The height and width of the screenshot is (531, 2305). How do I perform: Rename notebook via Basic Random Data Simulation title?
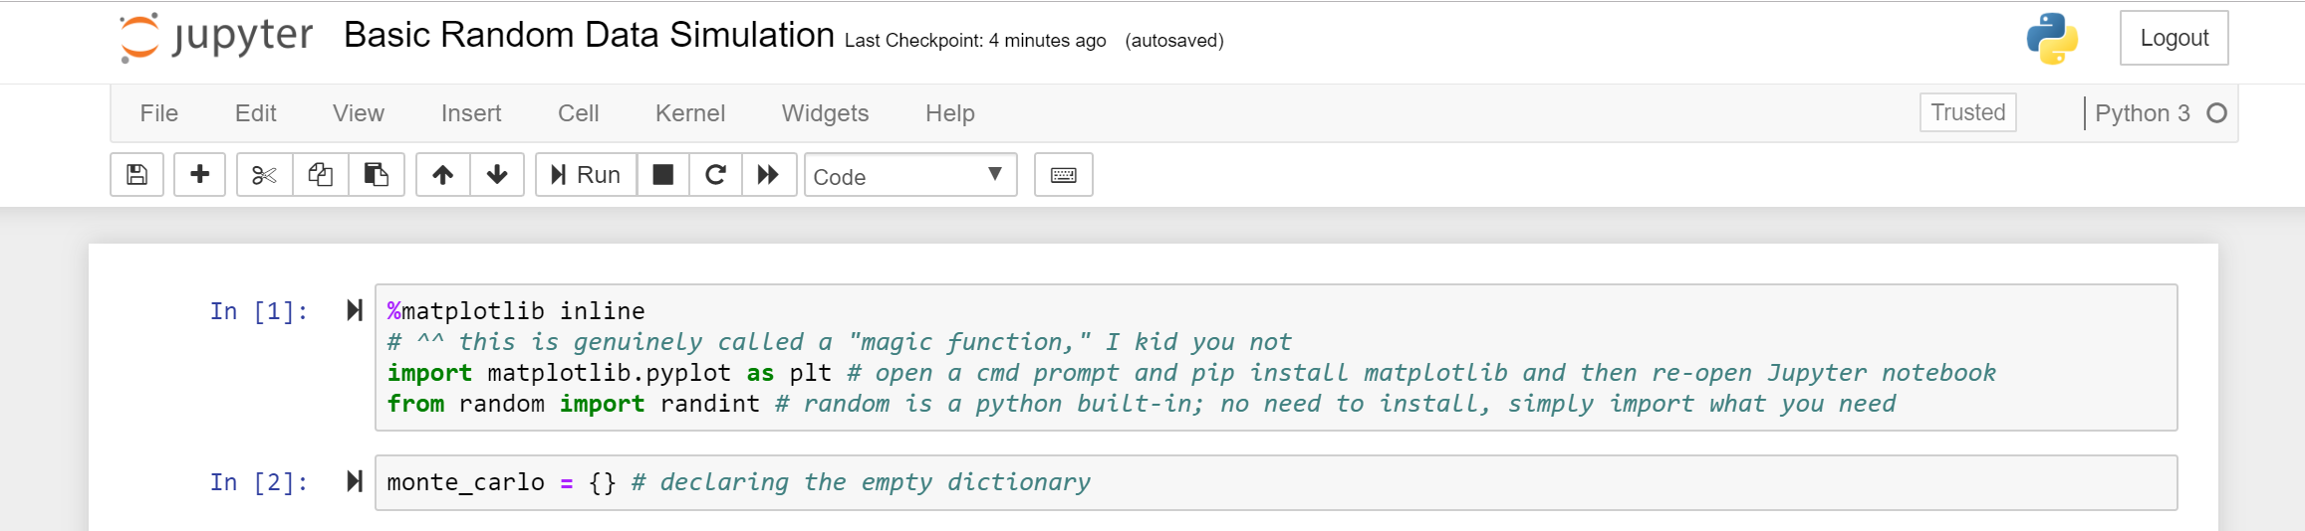tap(589, 36)
